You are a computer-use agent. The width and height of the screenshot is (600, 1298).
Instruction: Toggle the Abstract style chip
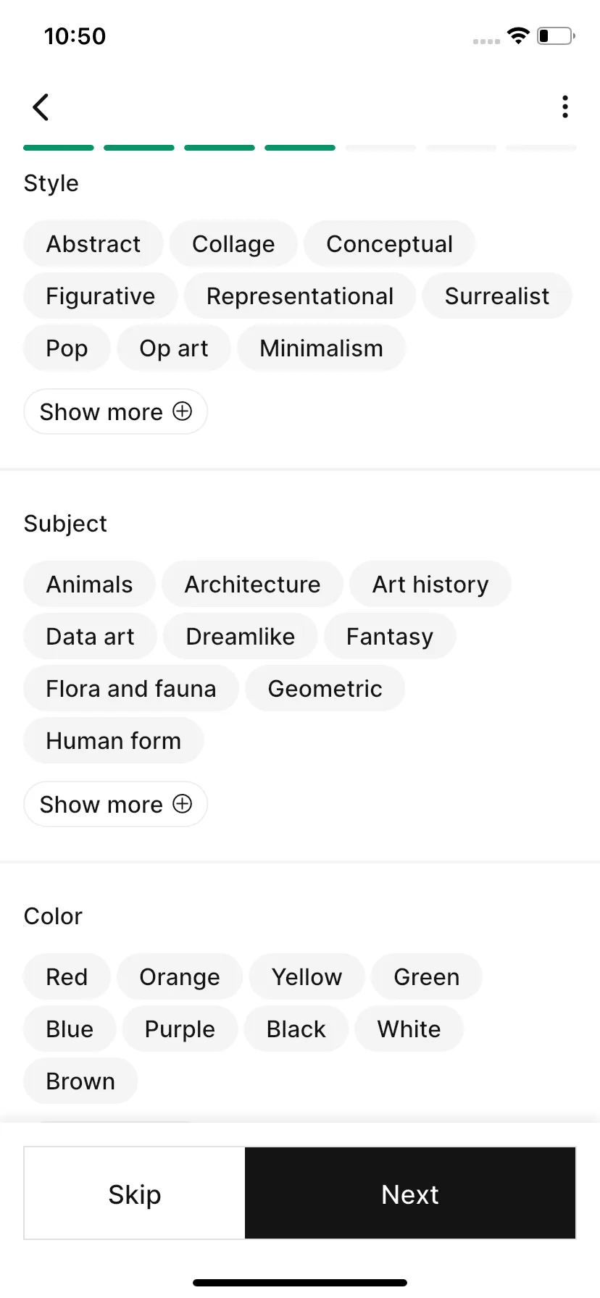pos(93,244)
